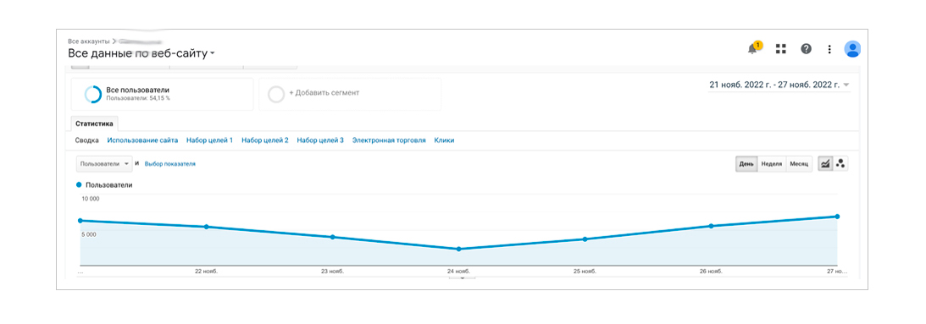
Task: Open the apps grid icon
Action: tap(781, 49)
